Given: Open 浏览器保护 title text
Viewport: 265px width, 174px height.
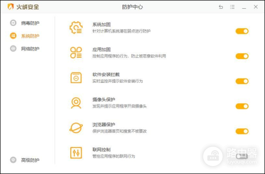Looking at the screenshot, I should [x=104, y=125].
